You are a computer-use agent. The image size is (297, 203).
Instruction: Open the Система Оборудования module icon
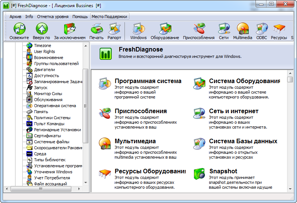[199, 83]
